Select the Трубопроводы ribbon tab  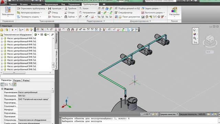point(90,4)
